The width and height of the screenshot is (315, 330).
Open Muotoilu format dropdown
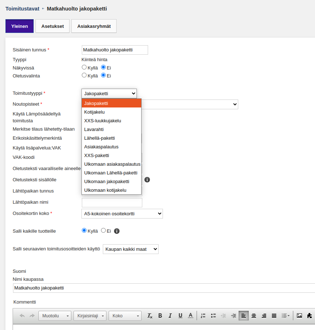pos(55,316)
